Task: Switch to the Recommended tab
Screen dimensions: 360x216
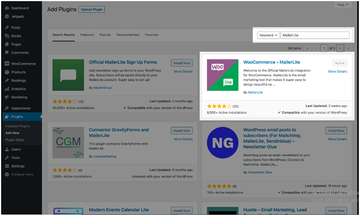Action: (128, 34)
